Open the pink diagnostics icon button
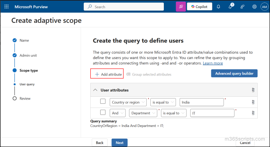The width and height of the screenshot is (270, 147). (x=181, y=7)
